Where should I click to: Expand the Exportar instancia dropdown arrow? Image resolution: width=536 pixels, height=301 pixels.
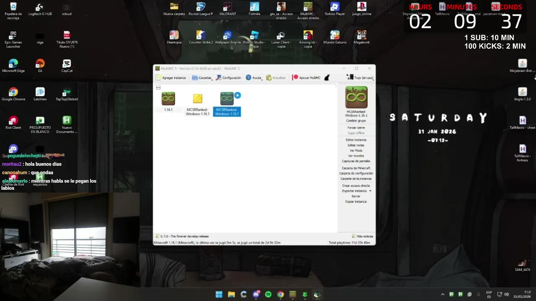[370, 191]
